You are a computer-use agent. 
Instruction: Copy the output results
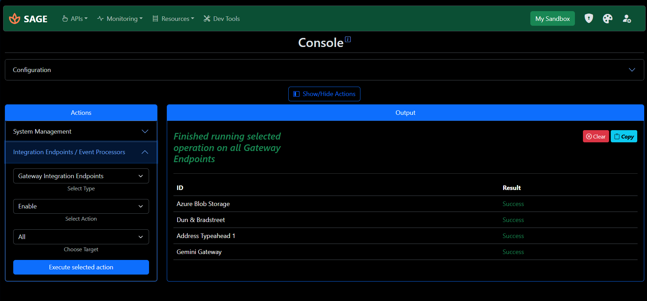[x=624, y=136]
